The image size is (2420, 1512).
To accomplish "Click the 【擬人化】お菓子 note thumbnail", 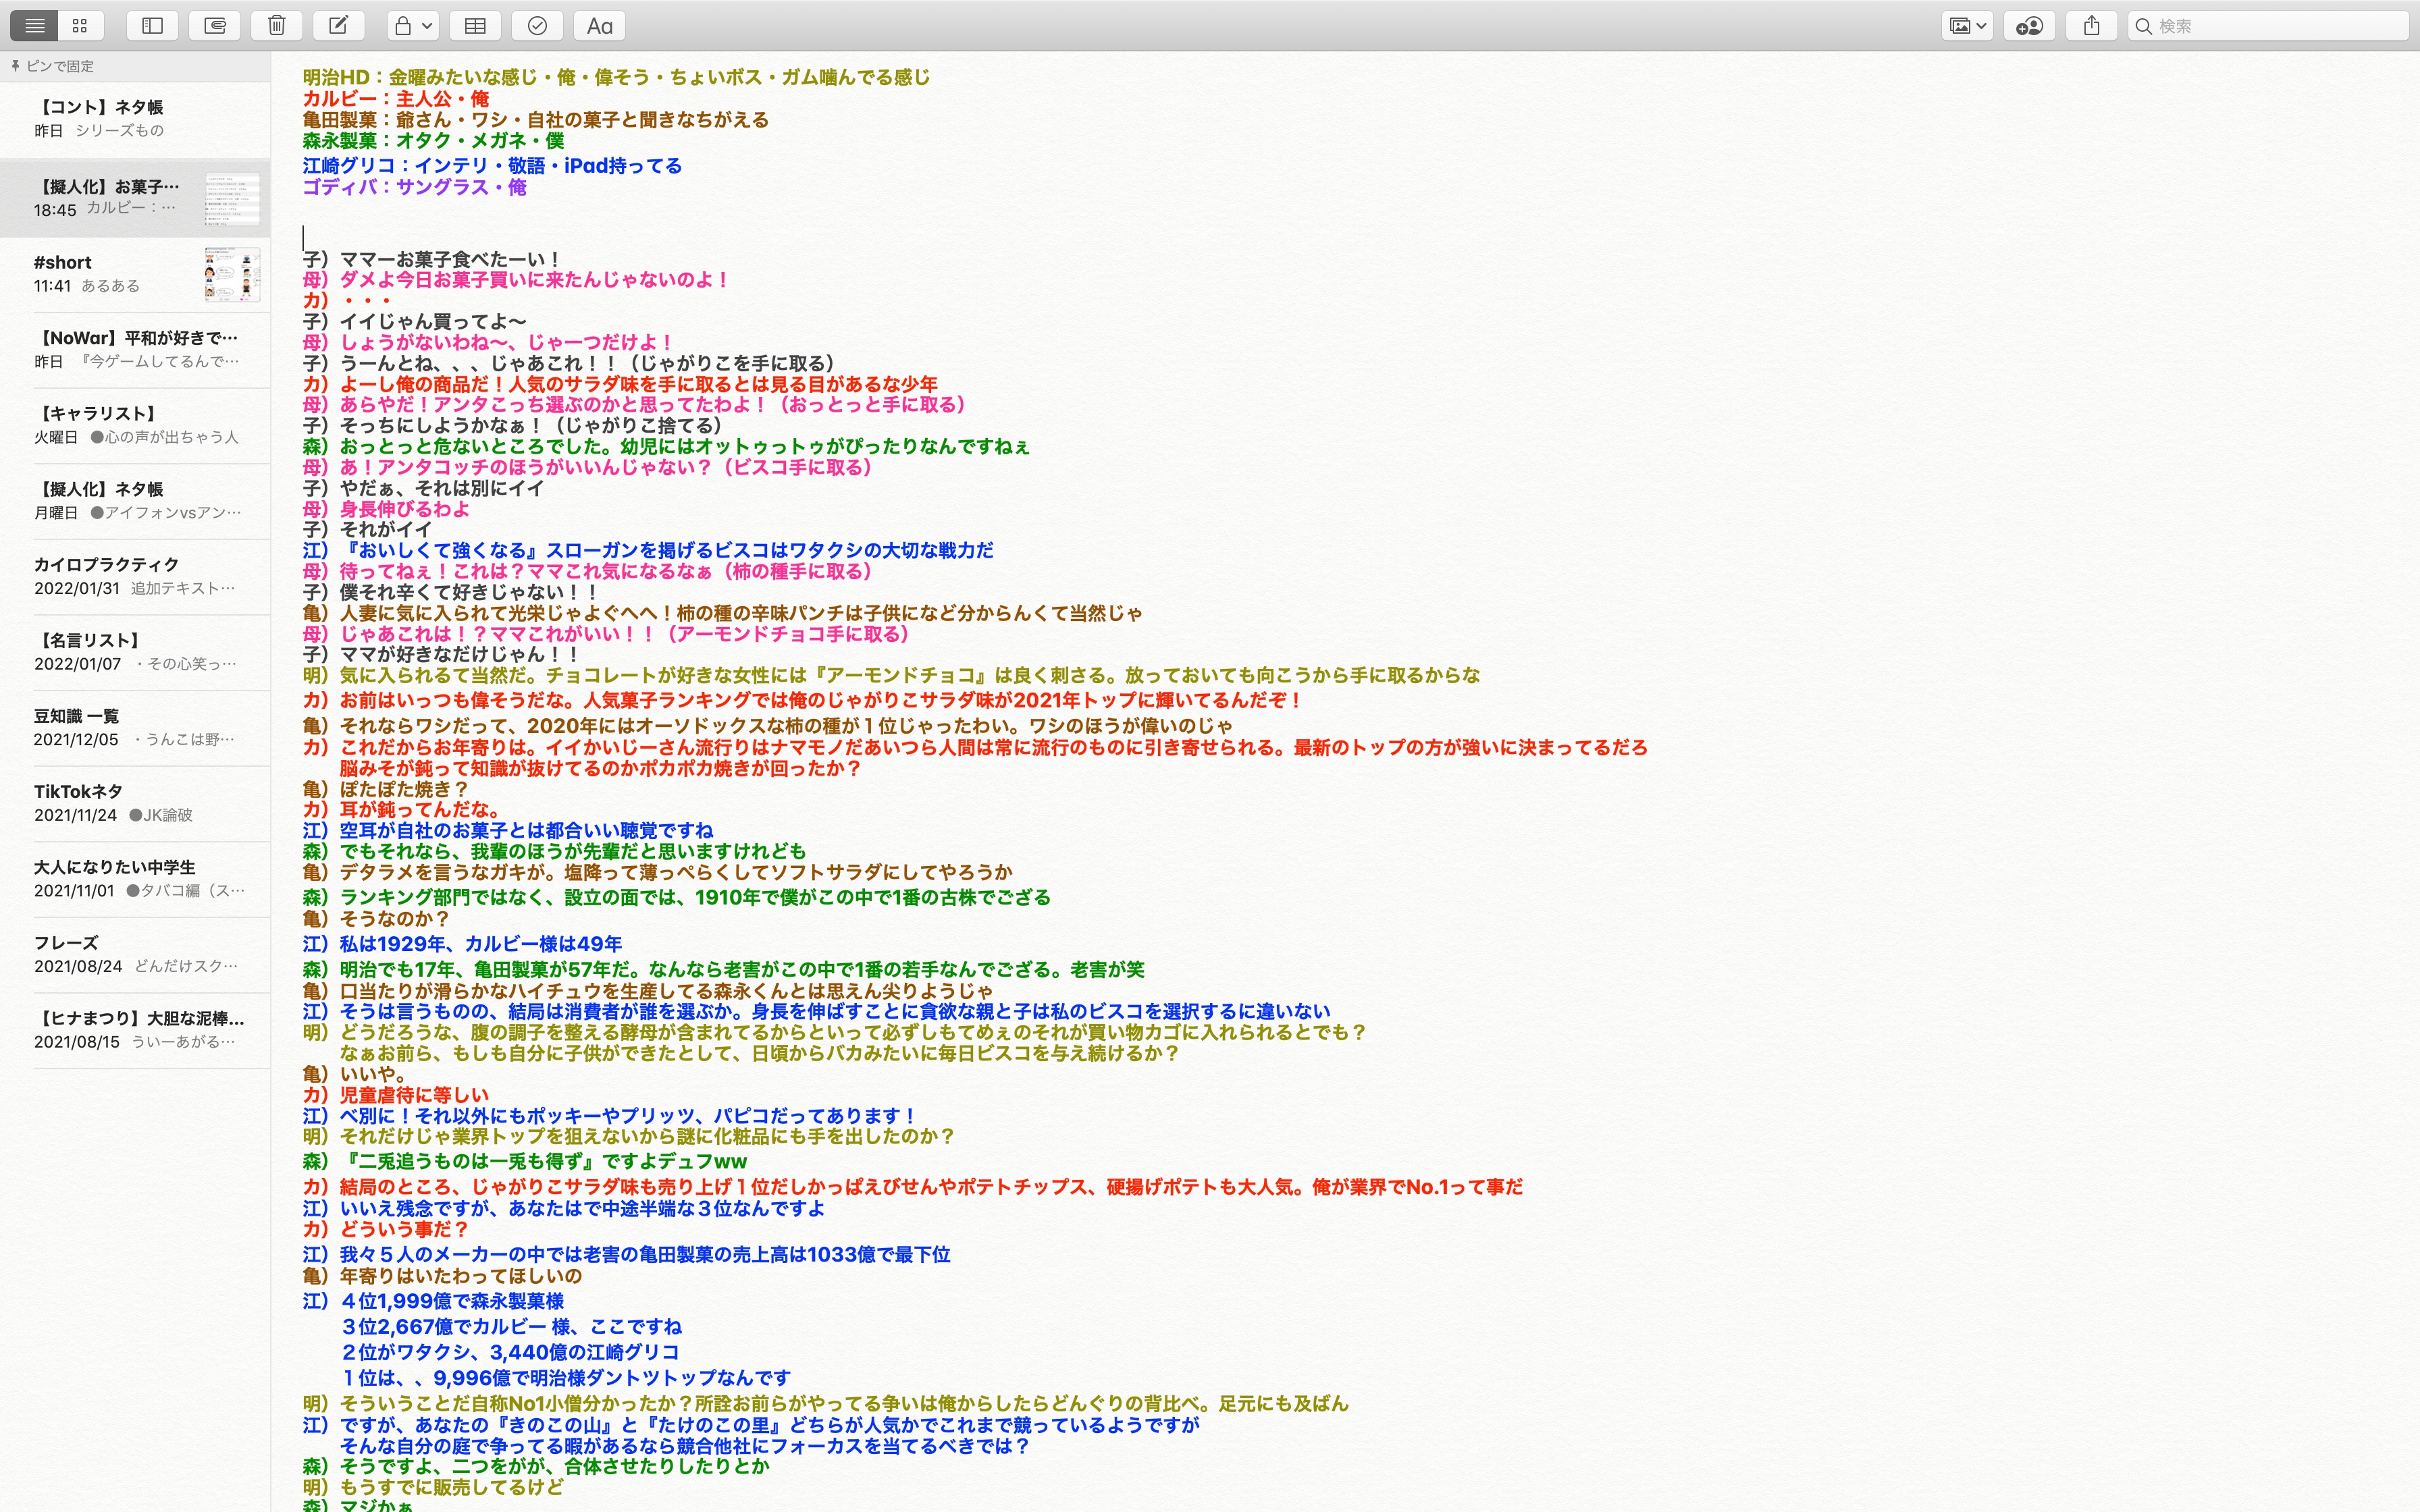I will (232, 198).
